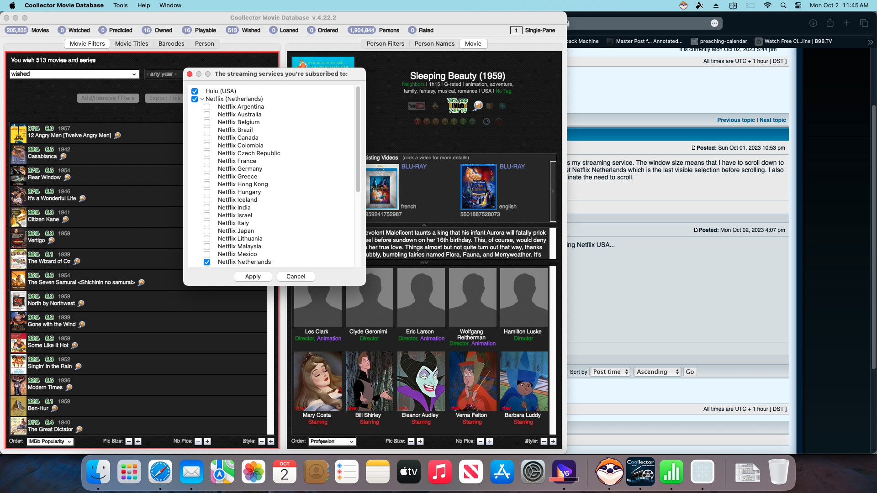877x493 pixels.
Task: Uncheck the Hulu (USA) checkbox
Action: pyautogui.click(x=195, y=91)
